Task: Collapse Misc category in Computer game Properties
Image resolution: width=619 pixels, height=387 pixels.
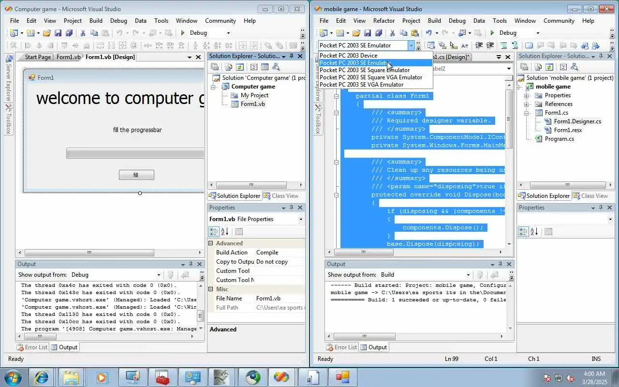Action: click(211, 289)
